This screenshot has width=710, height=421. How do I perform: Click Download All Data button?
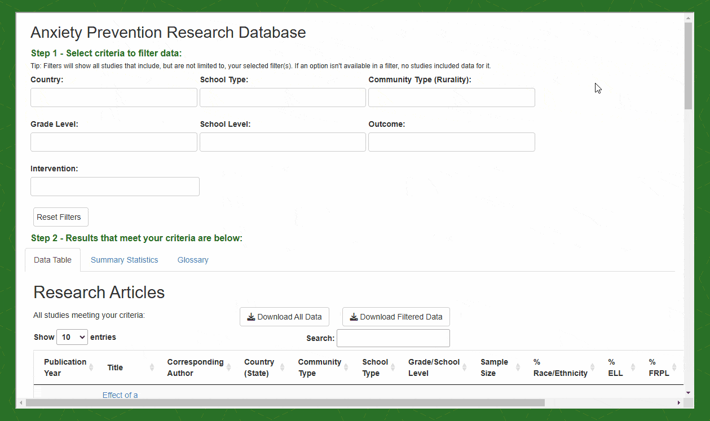coord(284,317)
